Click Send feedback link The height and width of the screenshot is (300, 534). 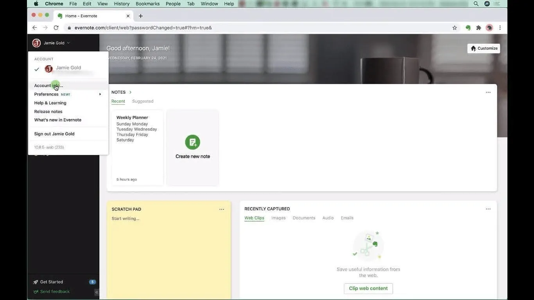click(x=55, y=292)
